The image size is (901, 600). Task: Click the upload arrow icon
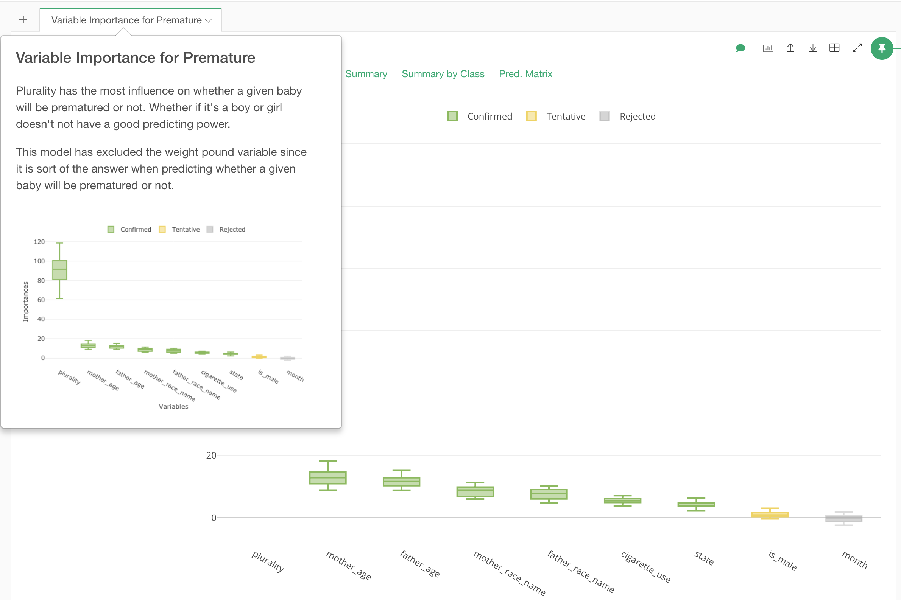pos(790,48)
